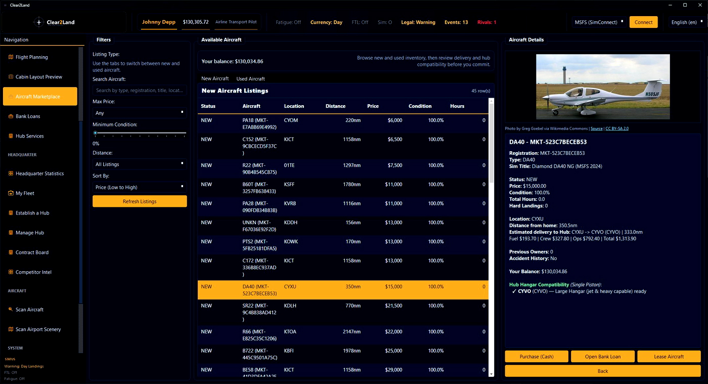
Task: Click the Aircraft column header
Action: tap(251, 106)
